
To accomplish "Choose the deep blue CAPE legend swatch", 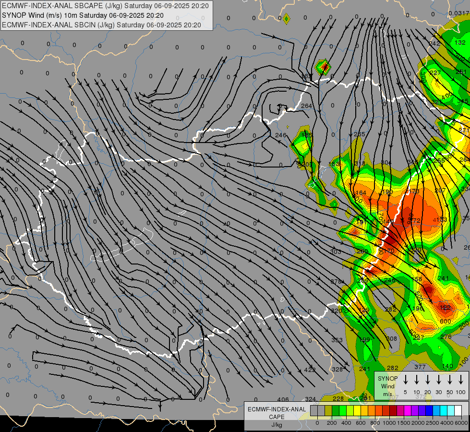I will pos(429,410).
